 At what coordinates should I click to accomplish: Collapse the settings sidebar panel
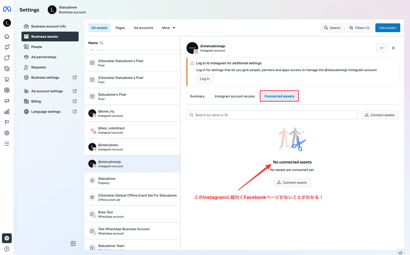point(73,243)
